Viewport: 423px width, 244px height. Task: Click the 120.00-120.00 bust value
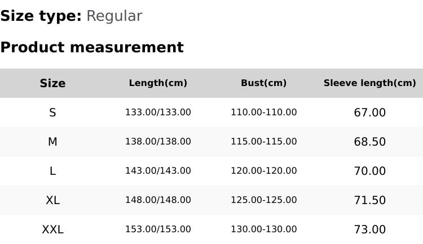(263, 171)
